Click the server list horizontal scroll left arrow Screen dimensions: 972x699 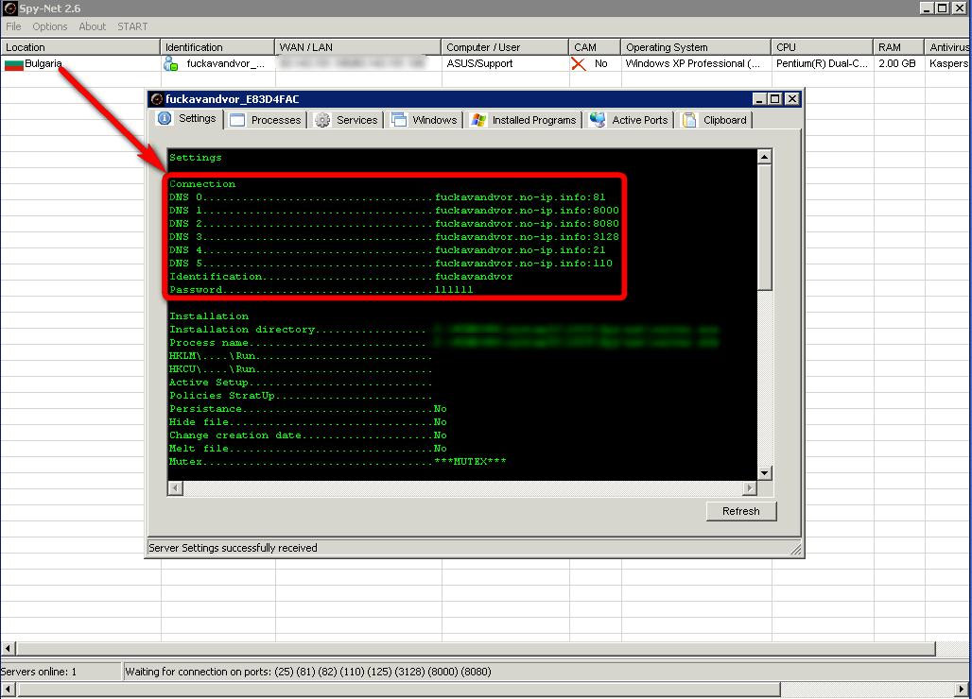9,649
